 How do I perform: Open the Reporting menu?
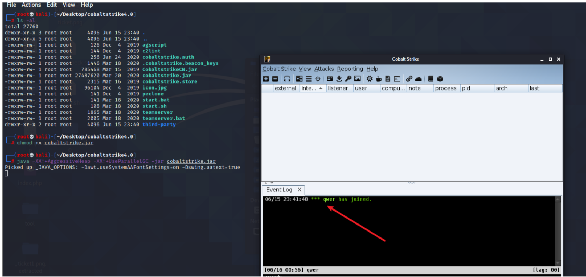(350, 69)
